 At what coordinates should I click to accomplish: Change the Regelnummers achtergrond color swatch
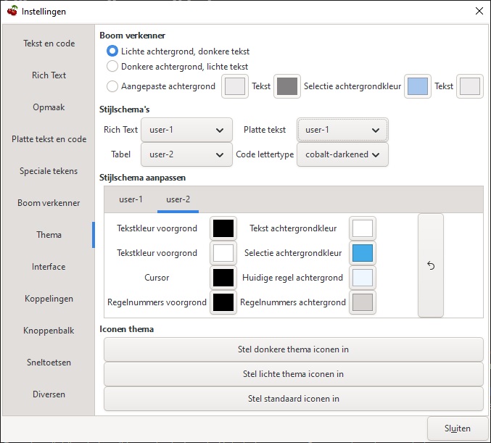363,303
